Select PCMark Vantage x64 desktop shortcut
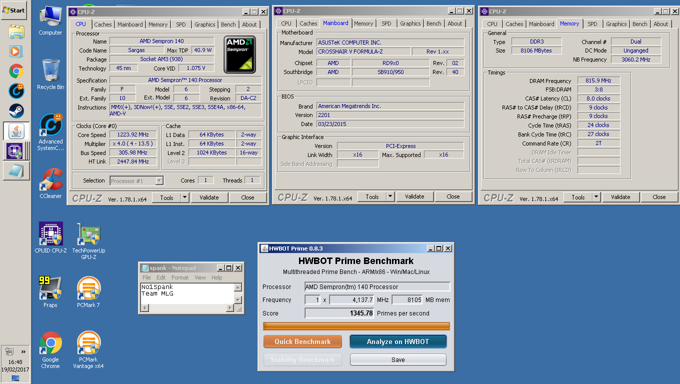This screenshot has height=384, width=680. coord(88,350)
